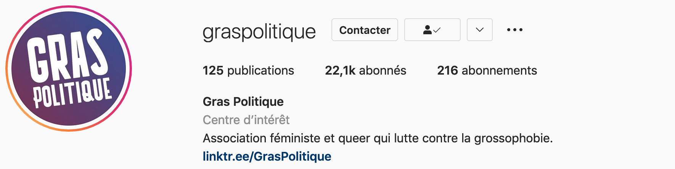Select the Centre d'intérêt category label

[246, 120]
